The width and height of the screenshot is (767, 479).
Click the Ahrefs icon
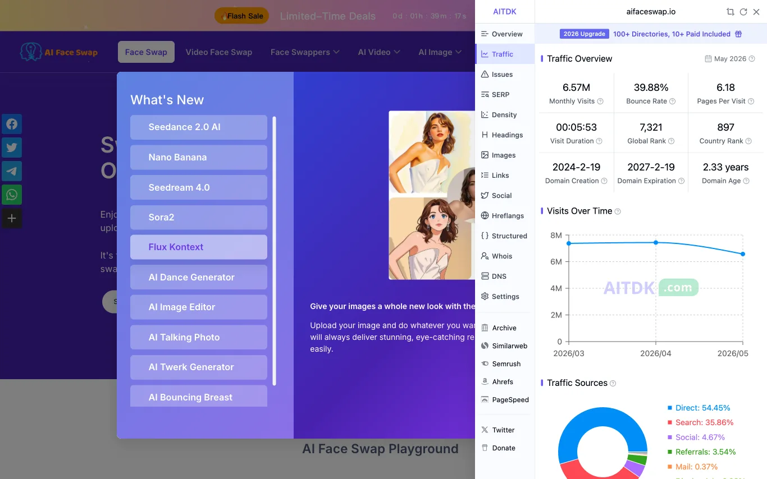tap(485, 382)
